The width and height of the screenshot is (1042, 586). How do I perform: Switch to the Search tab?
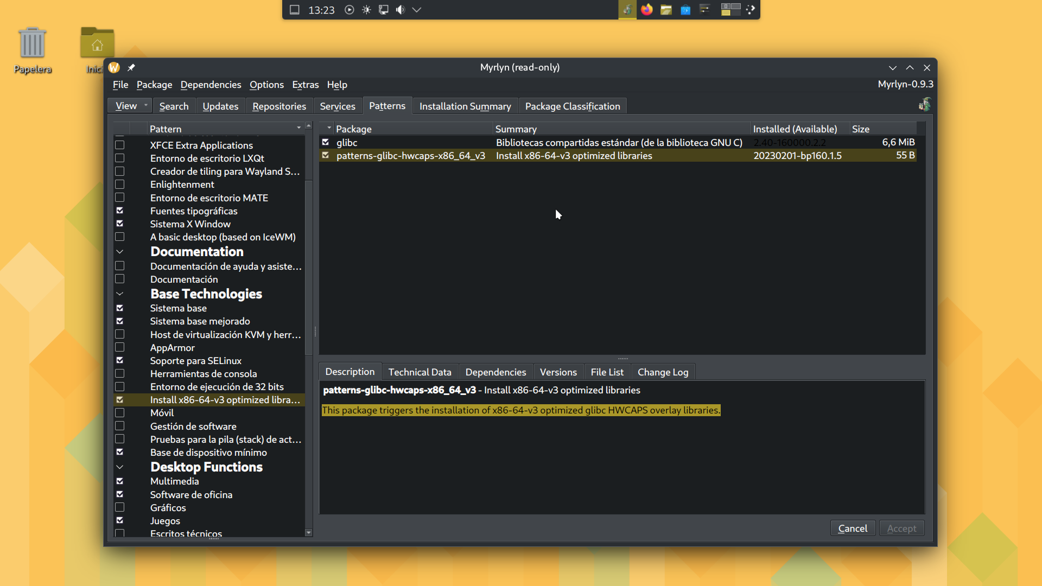[x=174, y=106]
